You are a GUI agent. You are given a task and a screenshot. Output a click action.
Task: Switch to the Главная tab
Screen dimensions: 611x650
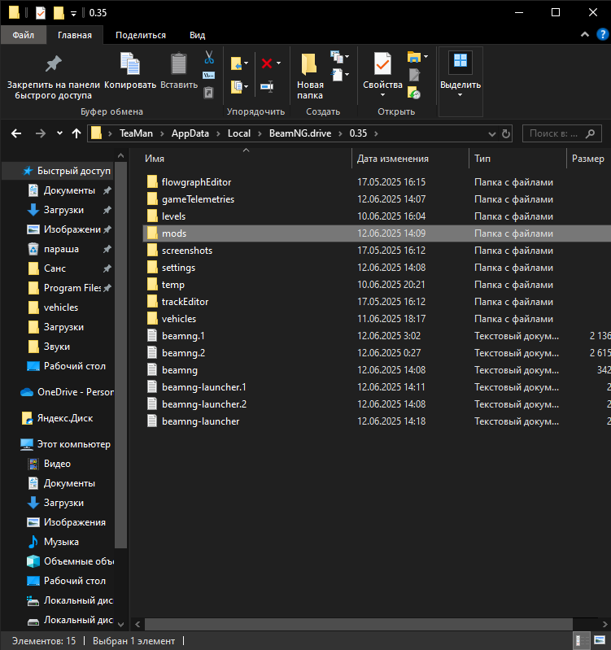[75, 35]
